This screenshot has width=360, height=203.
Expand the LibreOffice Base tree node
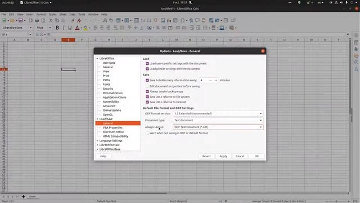pyautogui.click(x=97, y=149)
